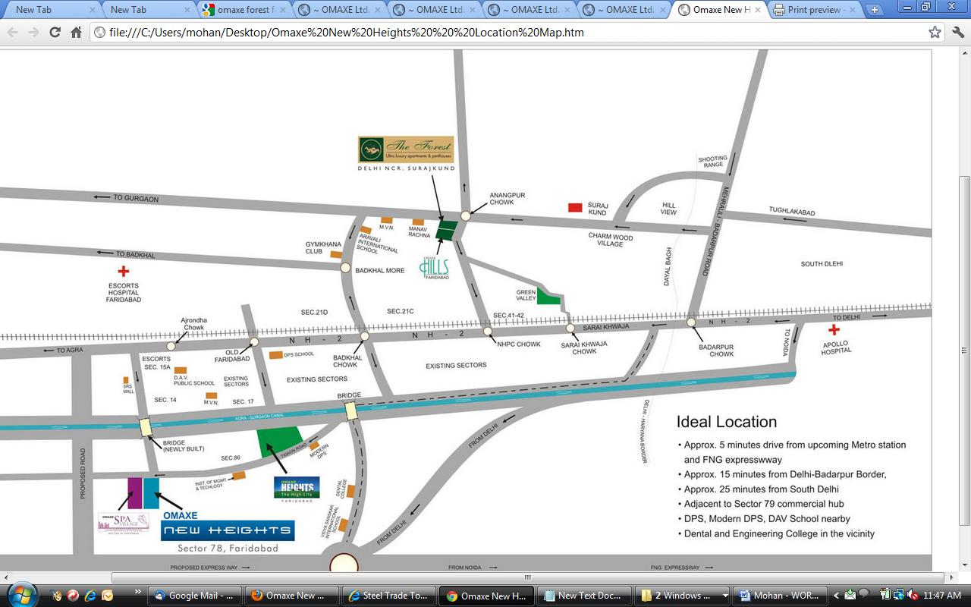Bookmark this page with the star icon
971x607 pixels.
pos(935,33)
